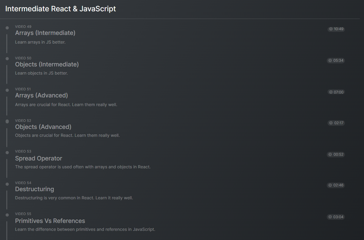This screenshot has height=240, width=364.
Task: Select the timeline dot for Video 55
Action: pyautogui.click(x=7, y=215)
